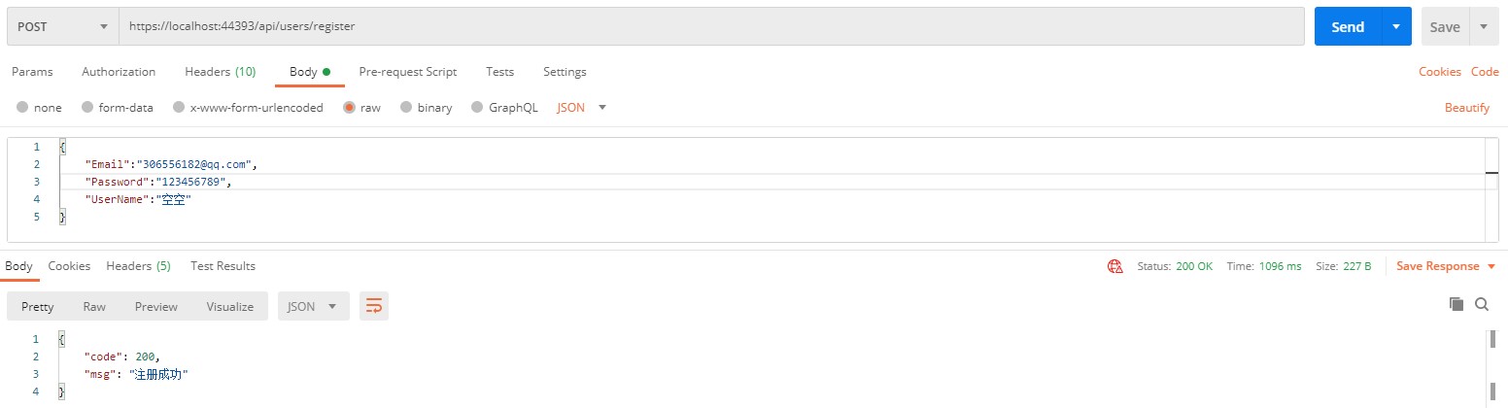
Task: Click the red network globe icon
Action: click(x=1115, y=266)
